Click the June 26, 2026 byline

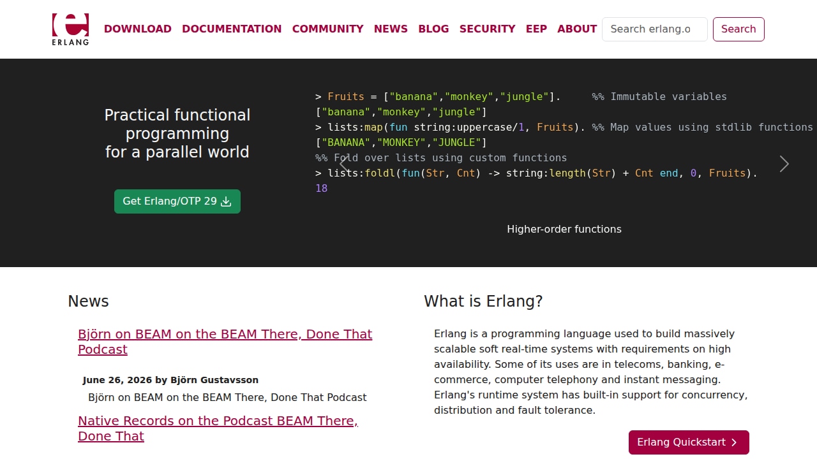click(170, 380)
